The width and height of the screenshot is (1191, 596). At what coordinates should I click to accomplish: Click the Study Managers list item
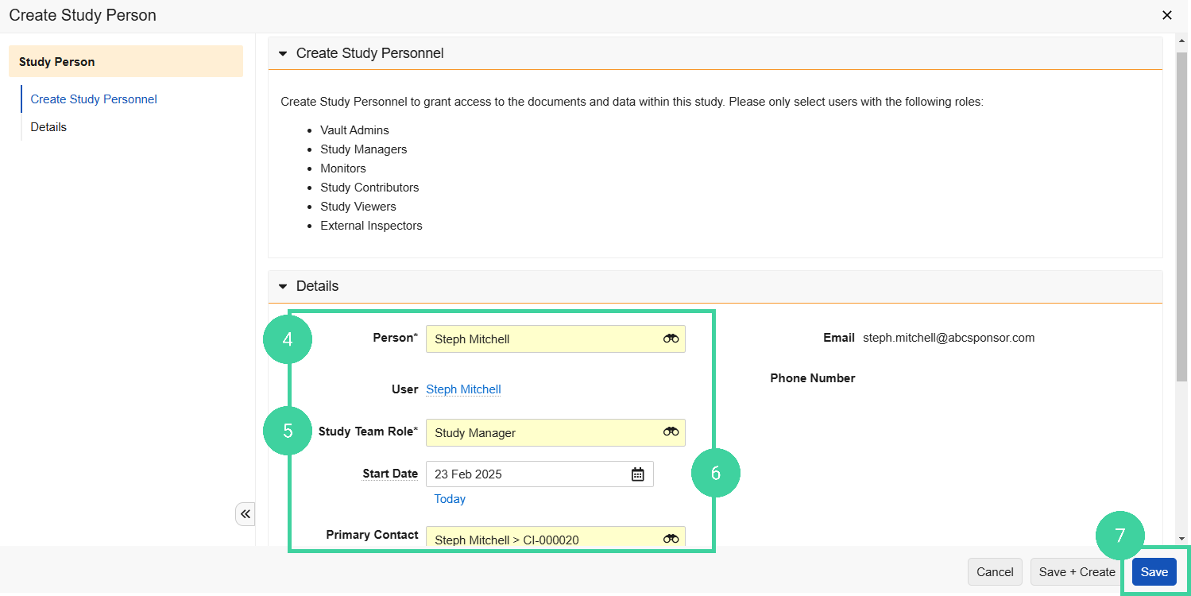click(364, 149)
